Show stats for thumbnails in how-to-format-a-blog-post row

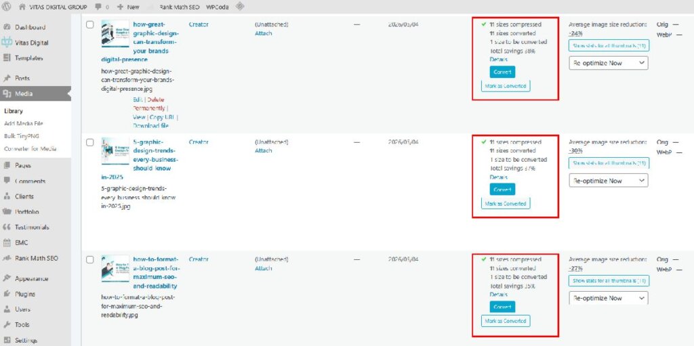[609, 280]
